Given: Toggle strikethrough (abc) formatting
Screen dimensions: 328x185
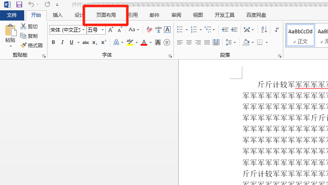Looking at the screenshot, I should pos(86,42).
